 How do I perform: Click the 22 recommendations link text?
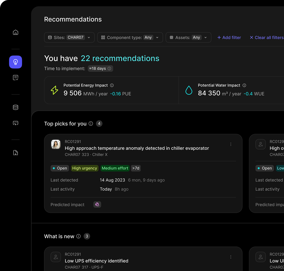[120, 58]
